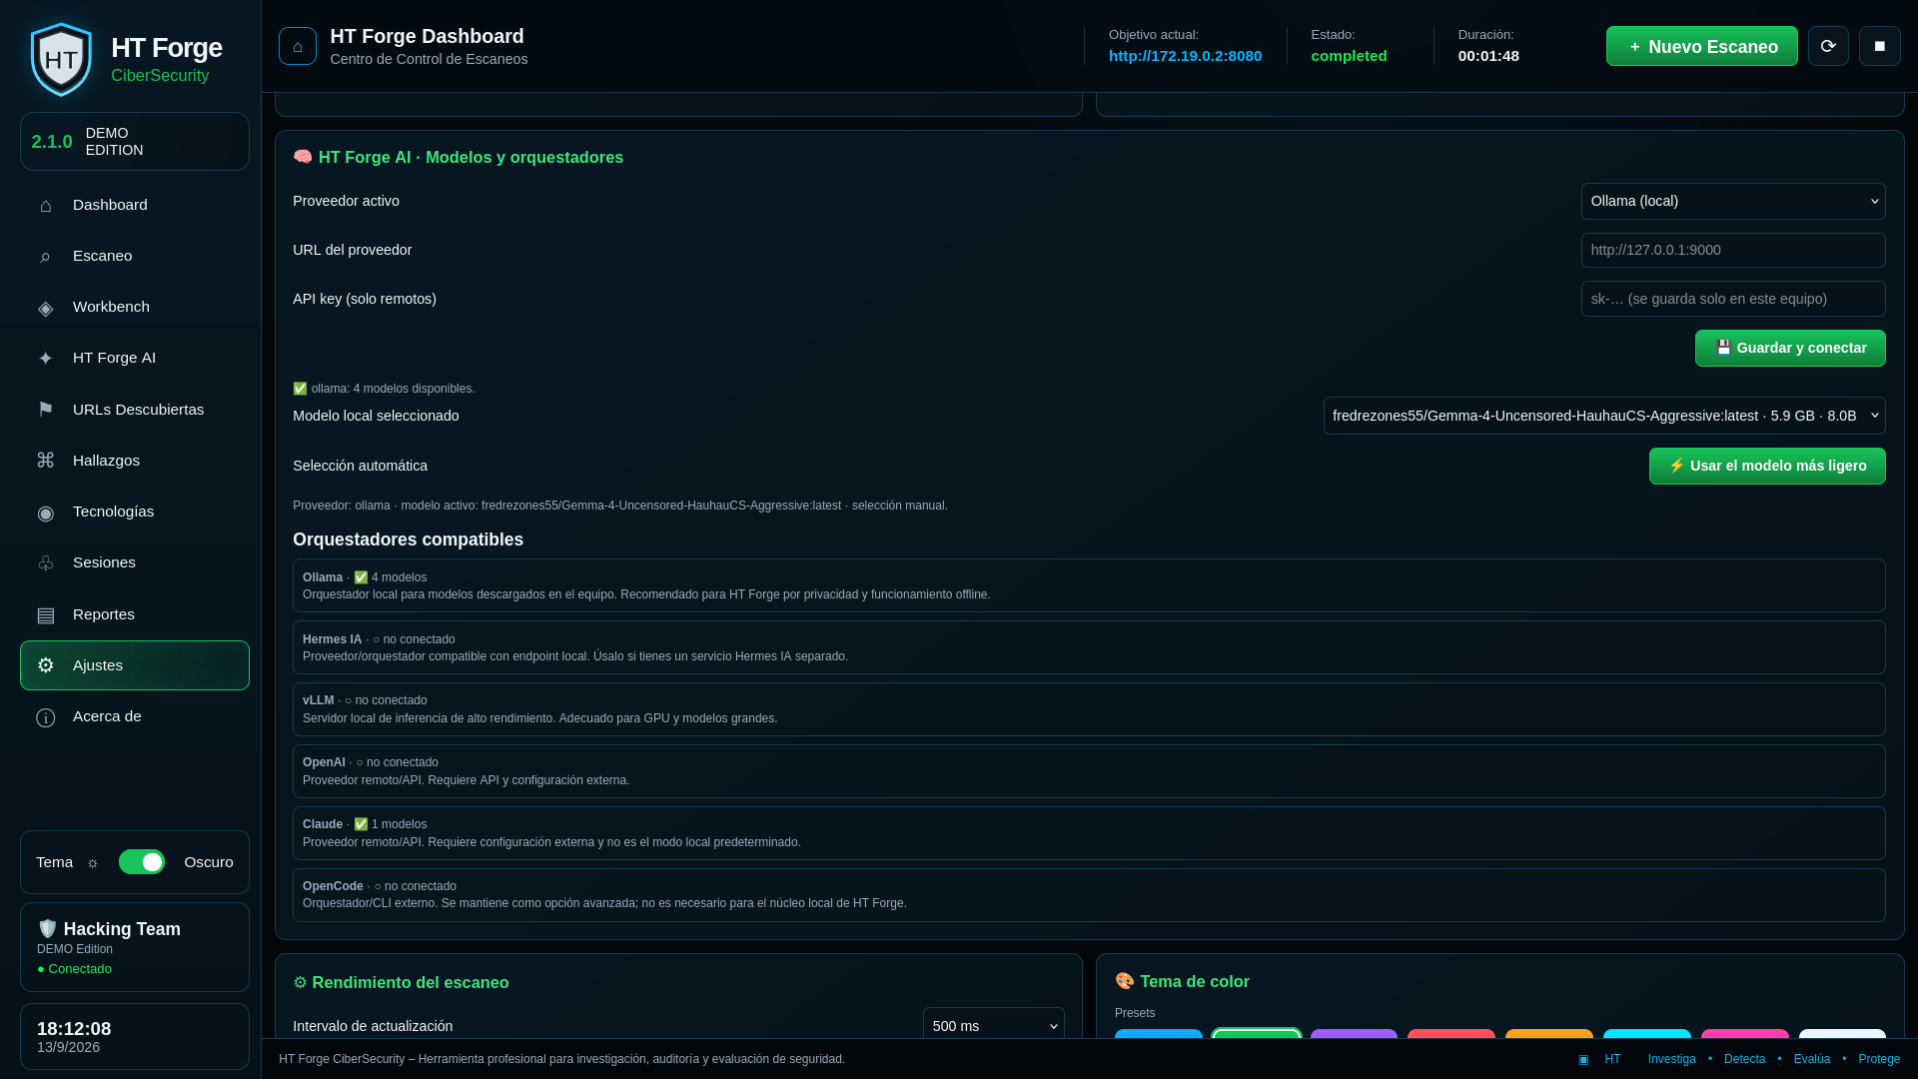Click the stop square button in the header
The width and height of the screenshot is (1918, 1079).
coord(1880,46)
